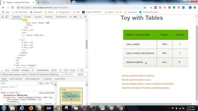Click the browser forward arrow

click(8, 7)
